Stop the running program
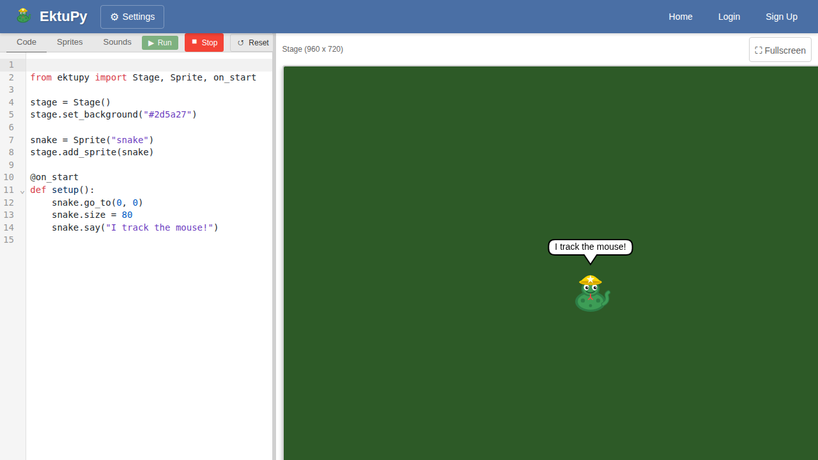Screen dimensions: 818x460 tap(204, 43)
